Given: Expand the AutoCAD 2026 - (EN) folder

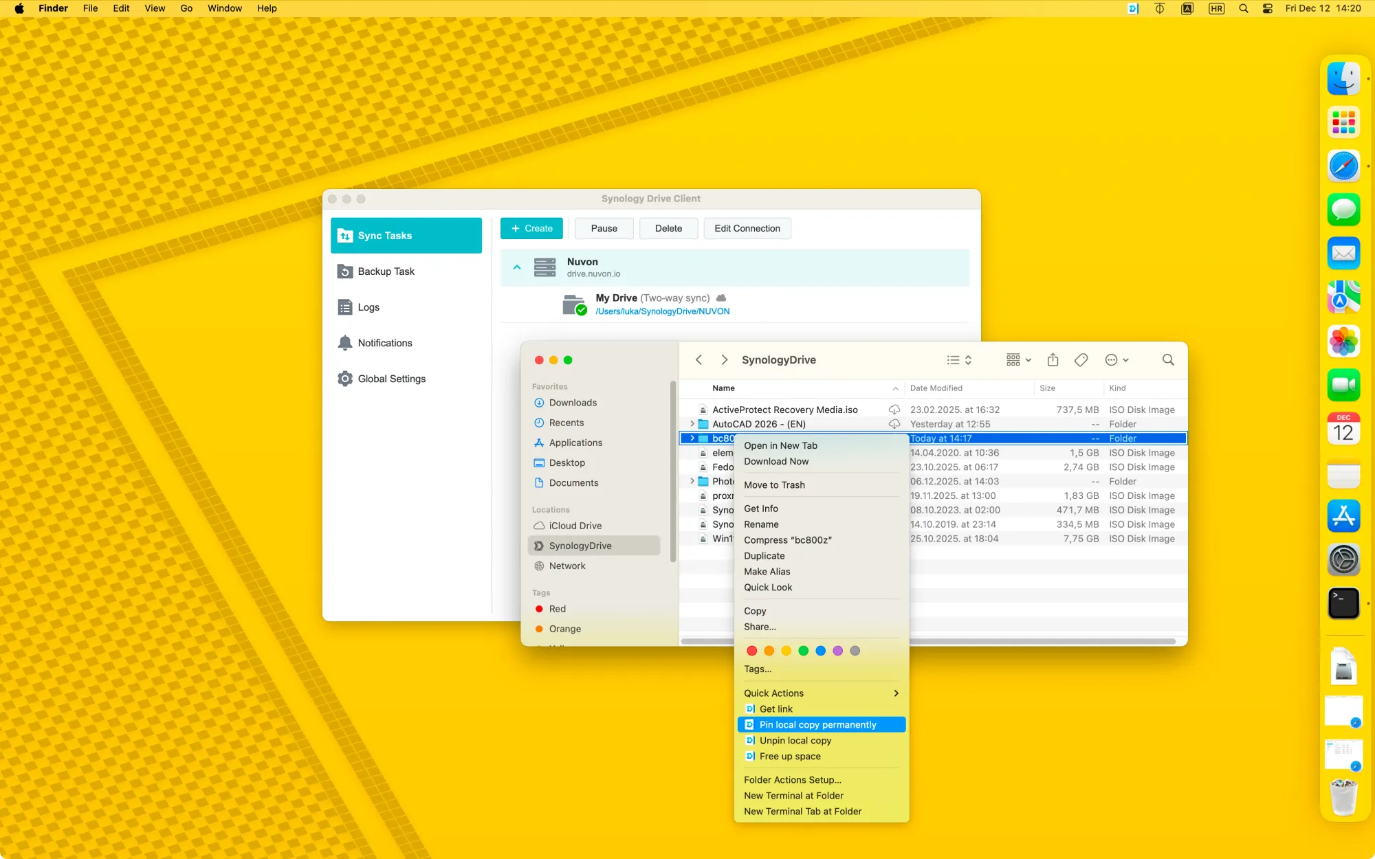Looking at the screenshot, I should [692, 424].
